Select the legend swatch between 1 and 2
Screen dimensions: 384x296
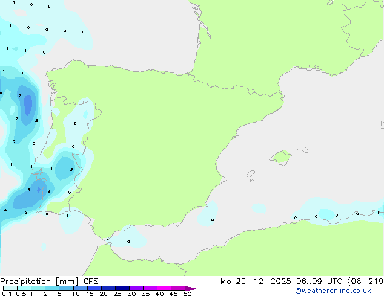(x=38, y=288)
